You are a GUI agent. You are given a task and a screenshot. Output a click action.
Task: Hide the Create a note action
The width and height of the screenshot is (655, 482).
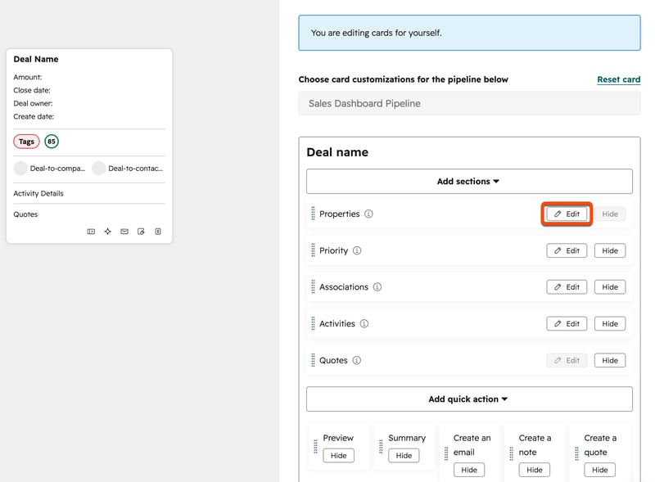pyautogui.click(x=535, y=470)
